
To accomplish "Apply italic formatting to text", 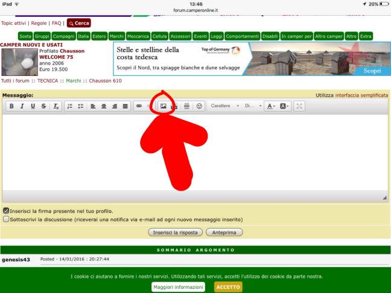I will (22, 106).
